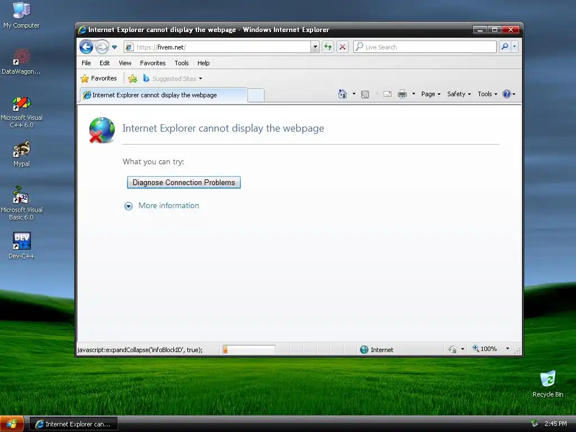Click the blue Help question mark icon
The height and width of the screenshot is (432, 576).
click(x=507, y=94)
